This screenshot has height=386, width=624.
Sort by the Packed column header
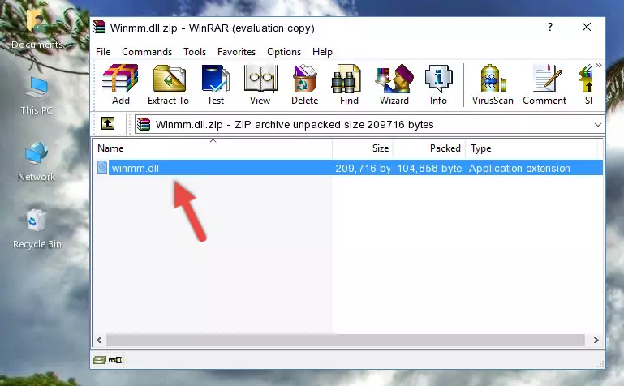click(429, 148)
